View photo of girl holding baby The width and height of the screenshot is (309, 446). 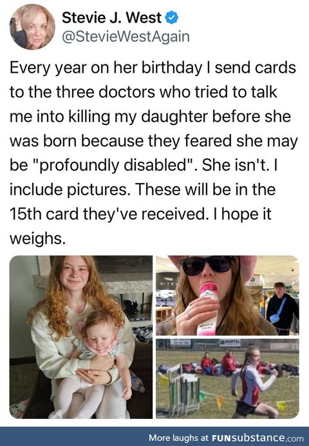(x=81, y=337)
